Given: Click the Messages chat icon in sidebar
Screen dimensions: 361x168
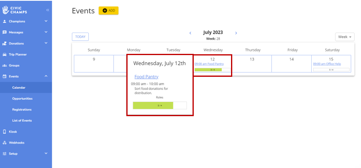Looking at the screenshot, I should tap(4, 32).
